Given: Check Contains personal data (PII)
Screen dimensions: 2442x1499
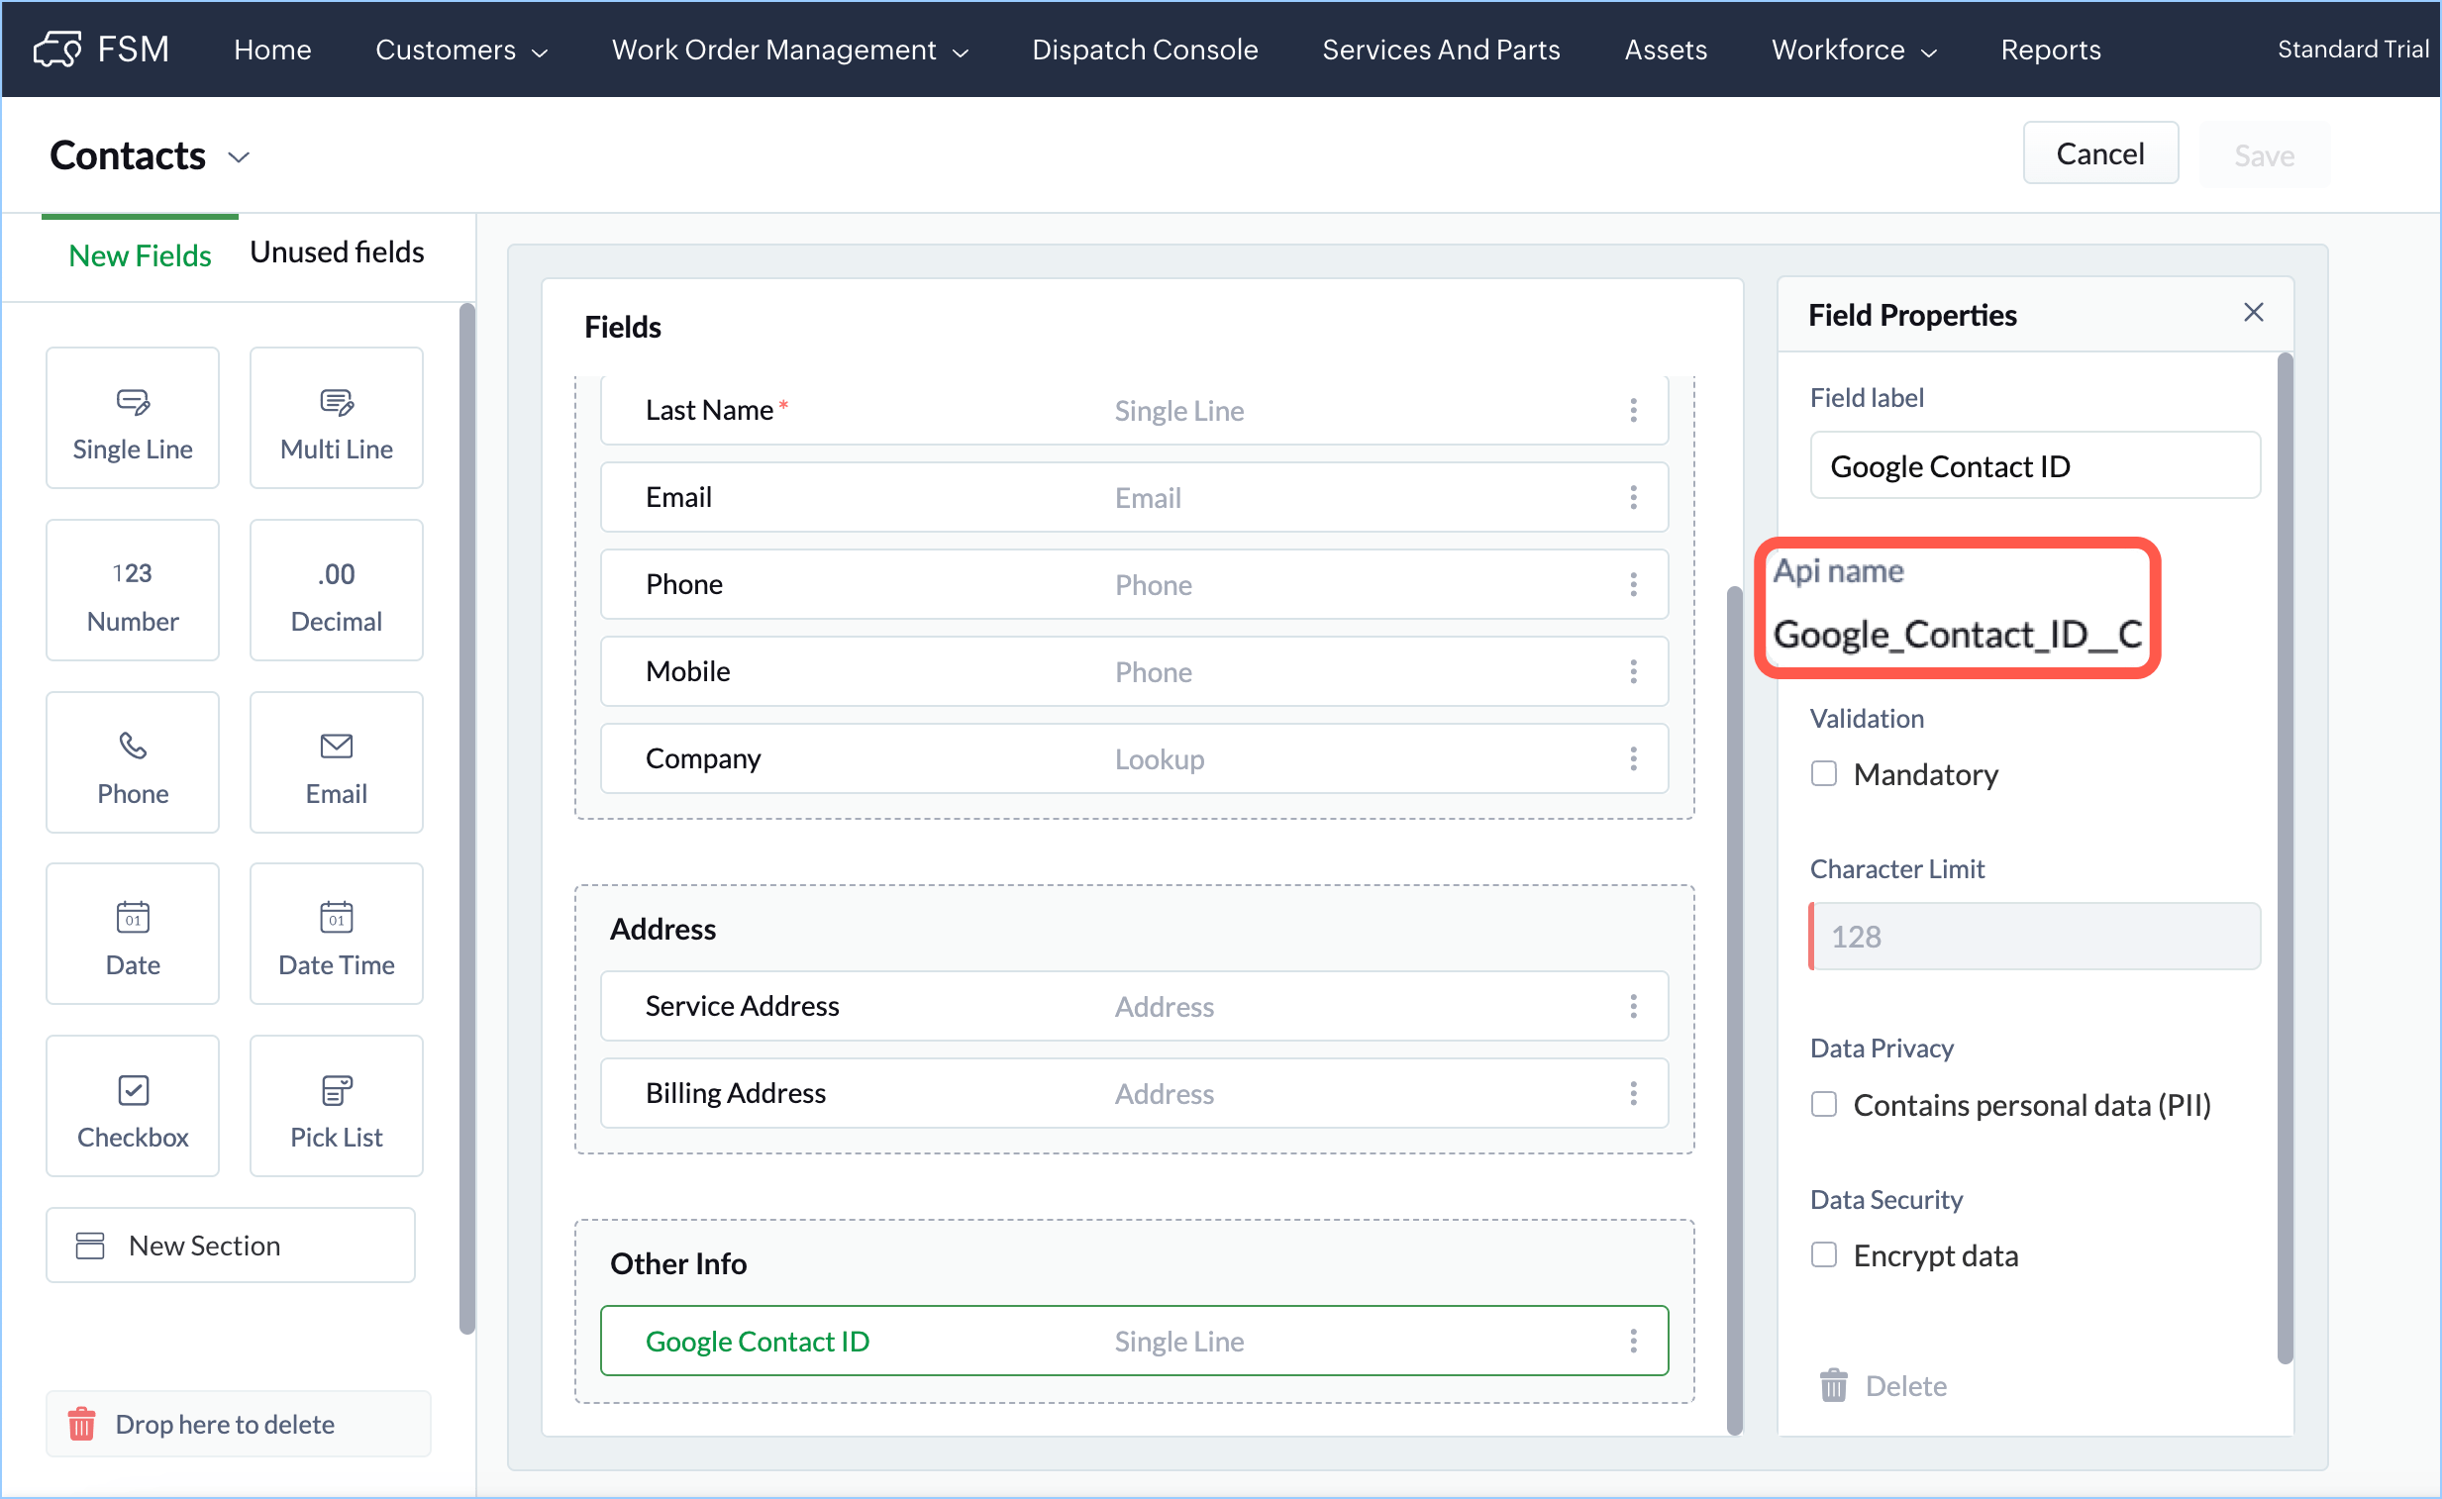Looking at the screenshot, I should 1823,1104.
